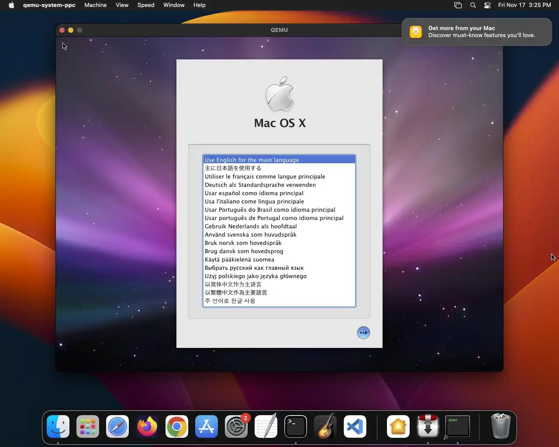Close the QEMU window
The height and width of the screenshot is (447, 559).
(62, 30)
